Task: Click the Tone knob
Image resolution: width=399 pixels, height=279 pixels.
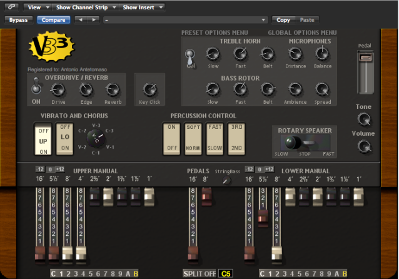Action: [363, 119]
